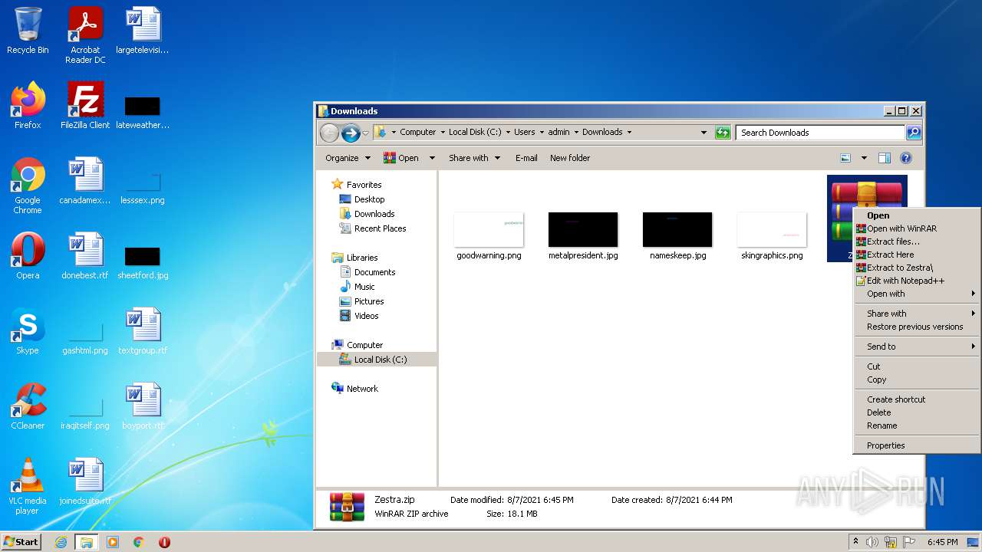Open the Organize dropdown menu
The height and width of the screenshot is (552, 982).
coord(348,158)
